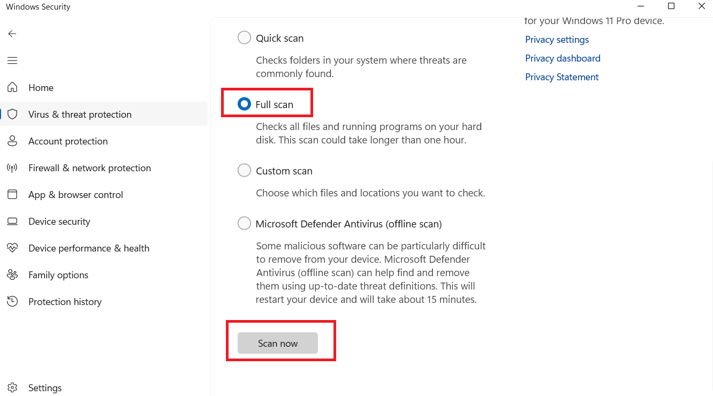The height and width of the screenshot is (396, 713).
Task: Click the Firewall & network protection icon
Action: coord(12,167)
